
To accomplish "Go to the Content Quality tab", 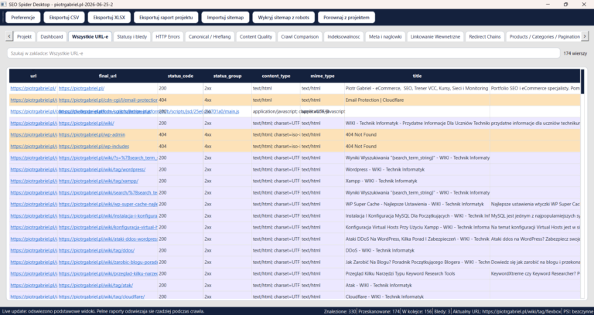I will [x=256, y=37].
